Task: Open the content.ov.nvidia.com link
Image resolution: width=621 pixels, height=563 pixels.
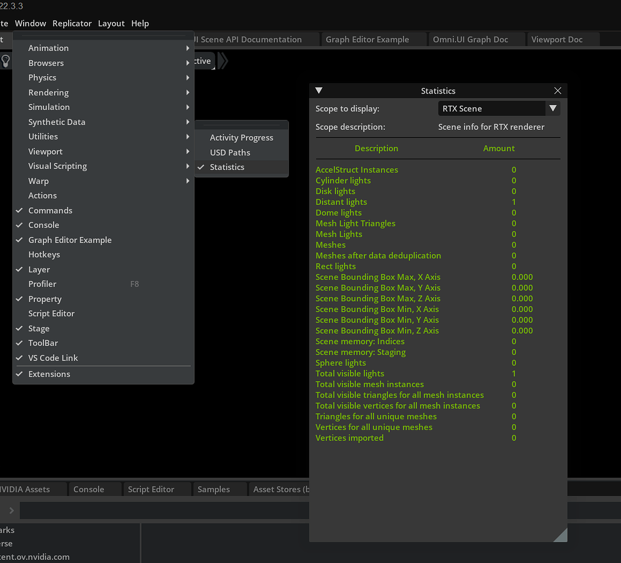Action: (x=36, y=556)
